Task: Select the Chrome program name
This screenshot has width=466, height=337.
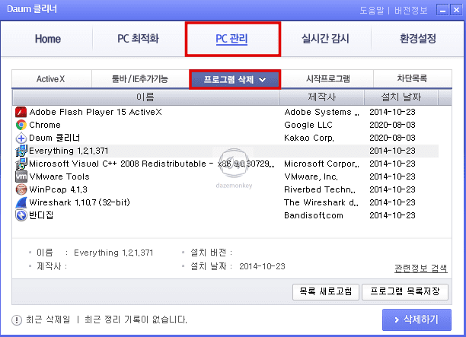Action: [45, 125]
